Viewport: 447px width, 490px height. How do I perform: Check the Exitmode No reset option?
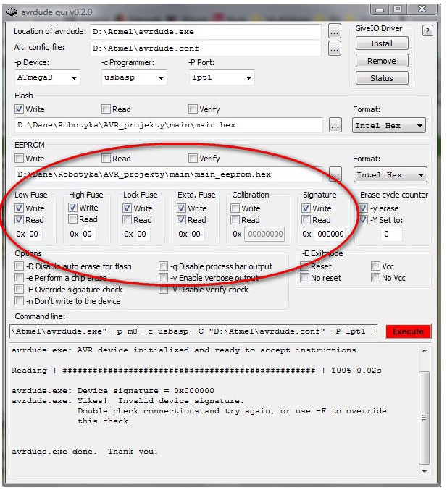coord(305,278)
